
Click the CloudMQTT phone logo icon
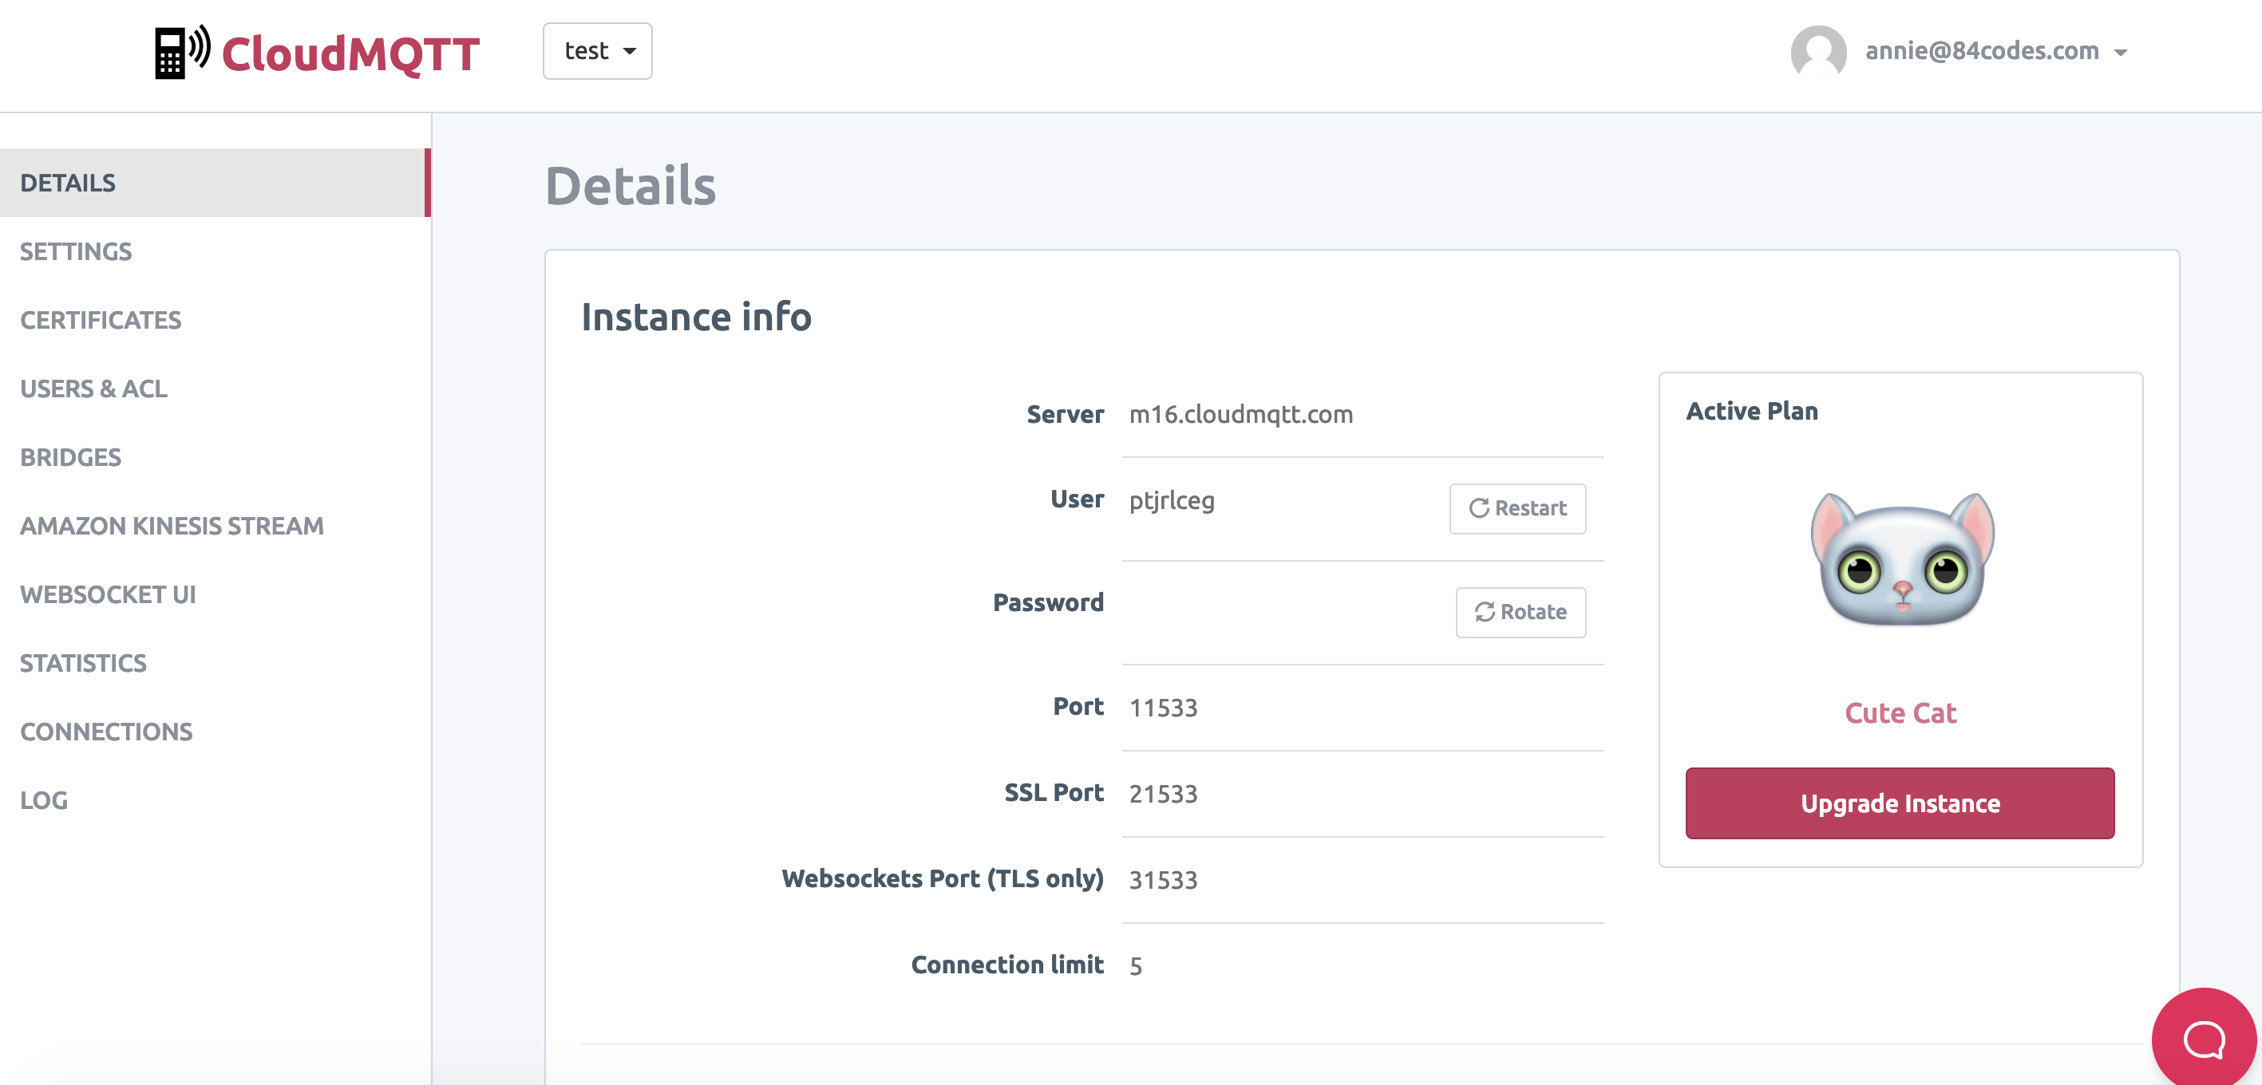(x=182, y=52)
